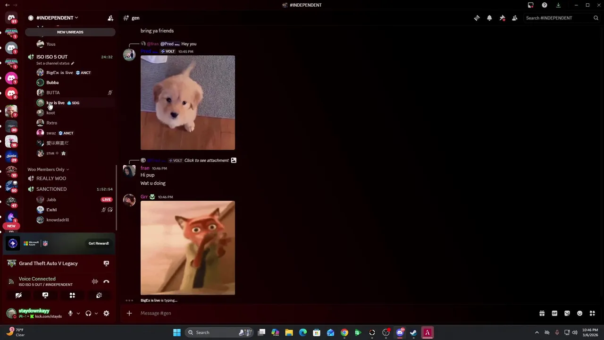Open fran's username in the chat
The image size is (604, 340).
[x=145, y=168]
